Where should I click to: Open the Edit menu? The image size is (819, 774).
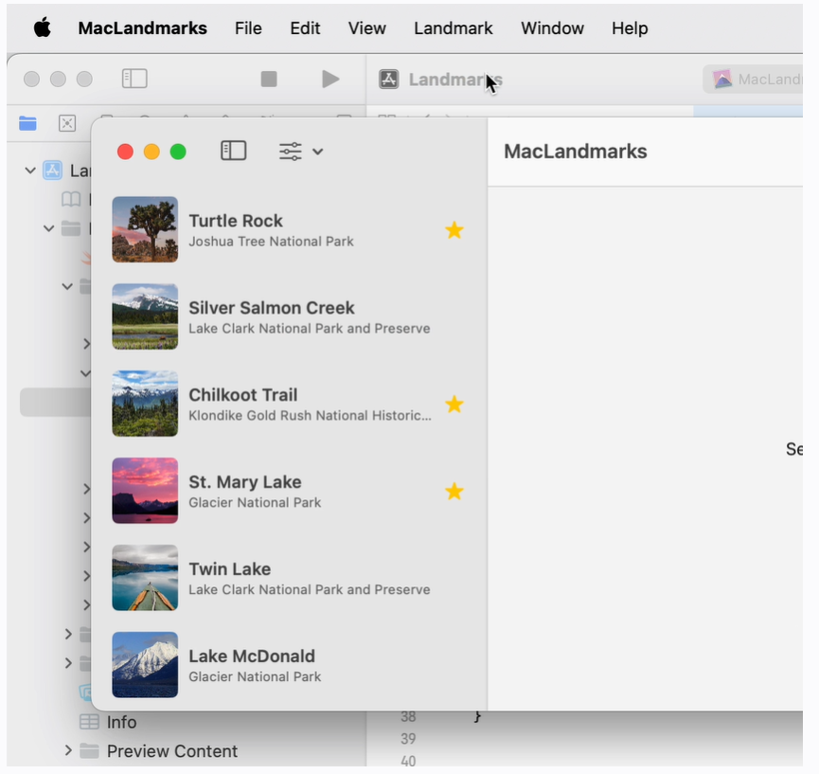click(305, 28)
